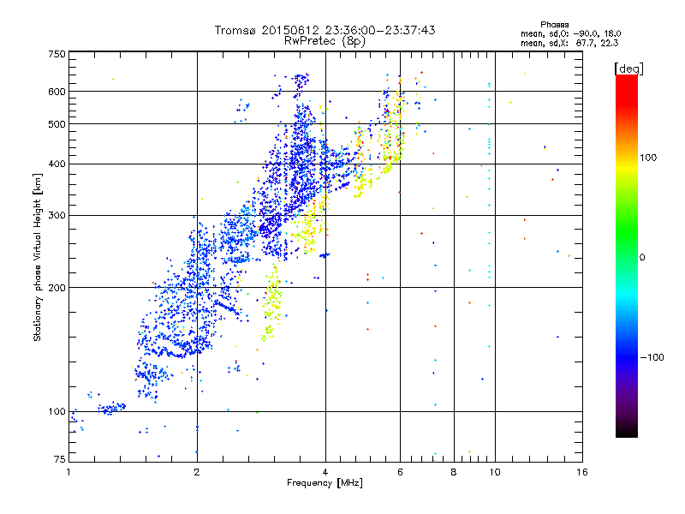Screen dimensions: 685x514
Task: Click y-axis tick label '600'
Action: click(57, 92)
